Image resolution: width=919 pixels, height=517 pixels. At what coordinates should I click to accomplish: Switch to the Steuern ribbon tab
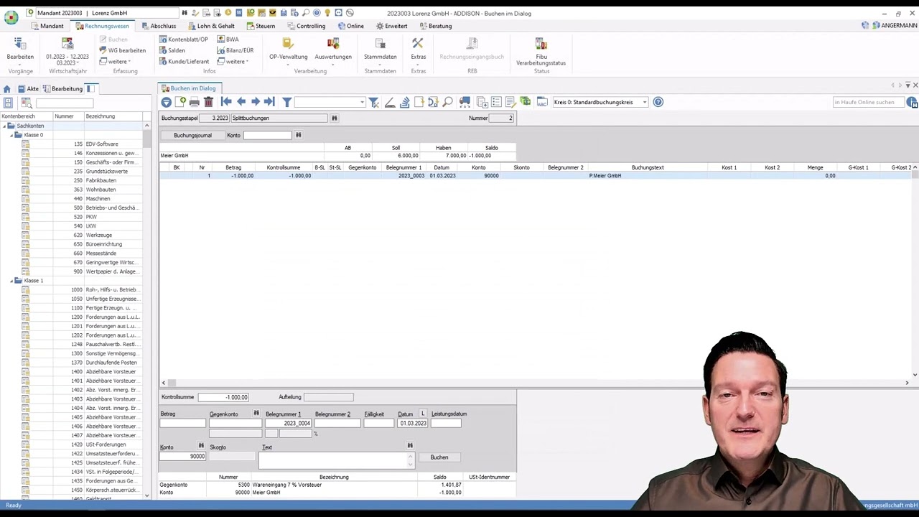tap(261, 26)
